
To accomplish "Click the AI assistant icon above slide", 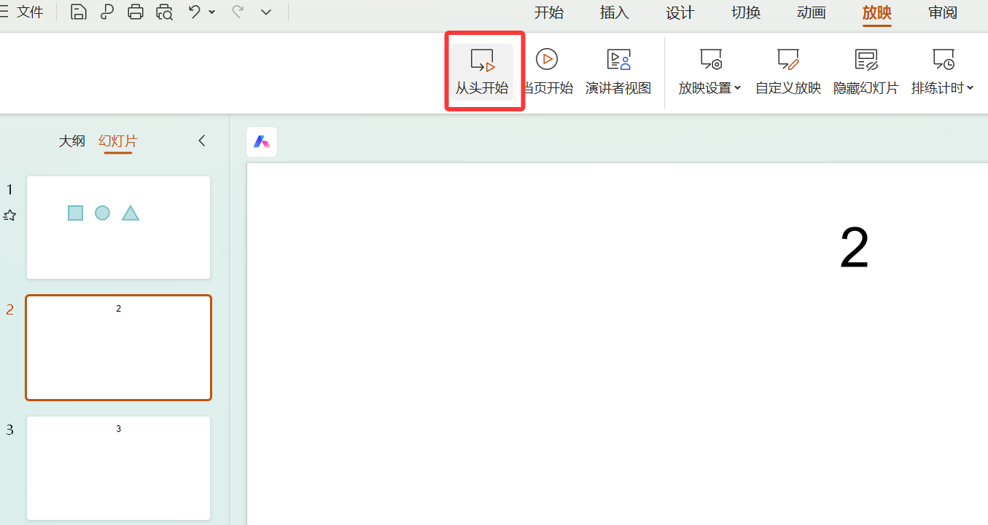I will tap(262, 142).
